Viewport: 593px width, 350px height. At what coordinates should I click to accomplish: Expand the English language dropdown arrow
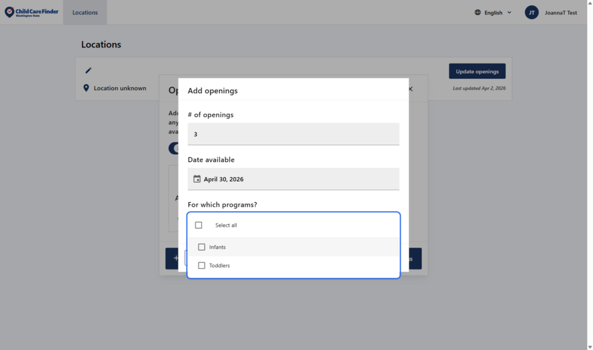tap(510, 12)
